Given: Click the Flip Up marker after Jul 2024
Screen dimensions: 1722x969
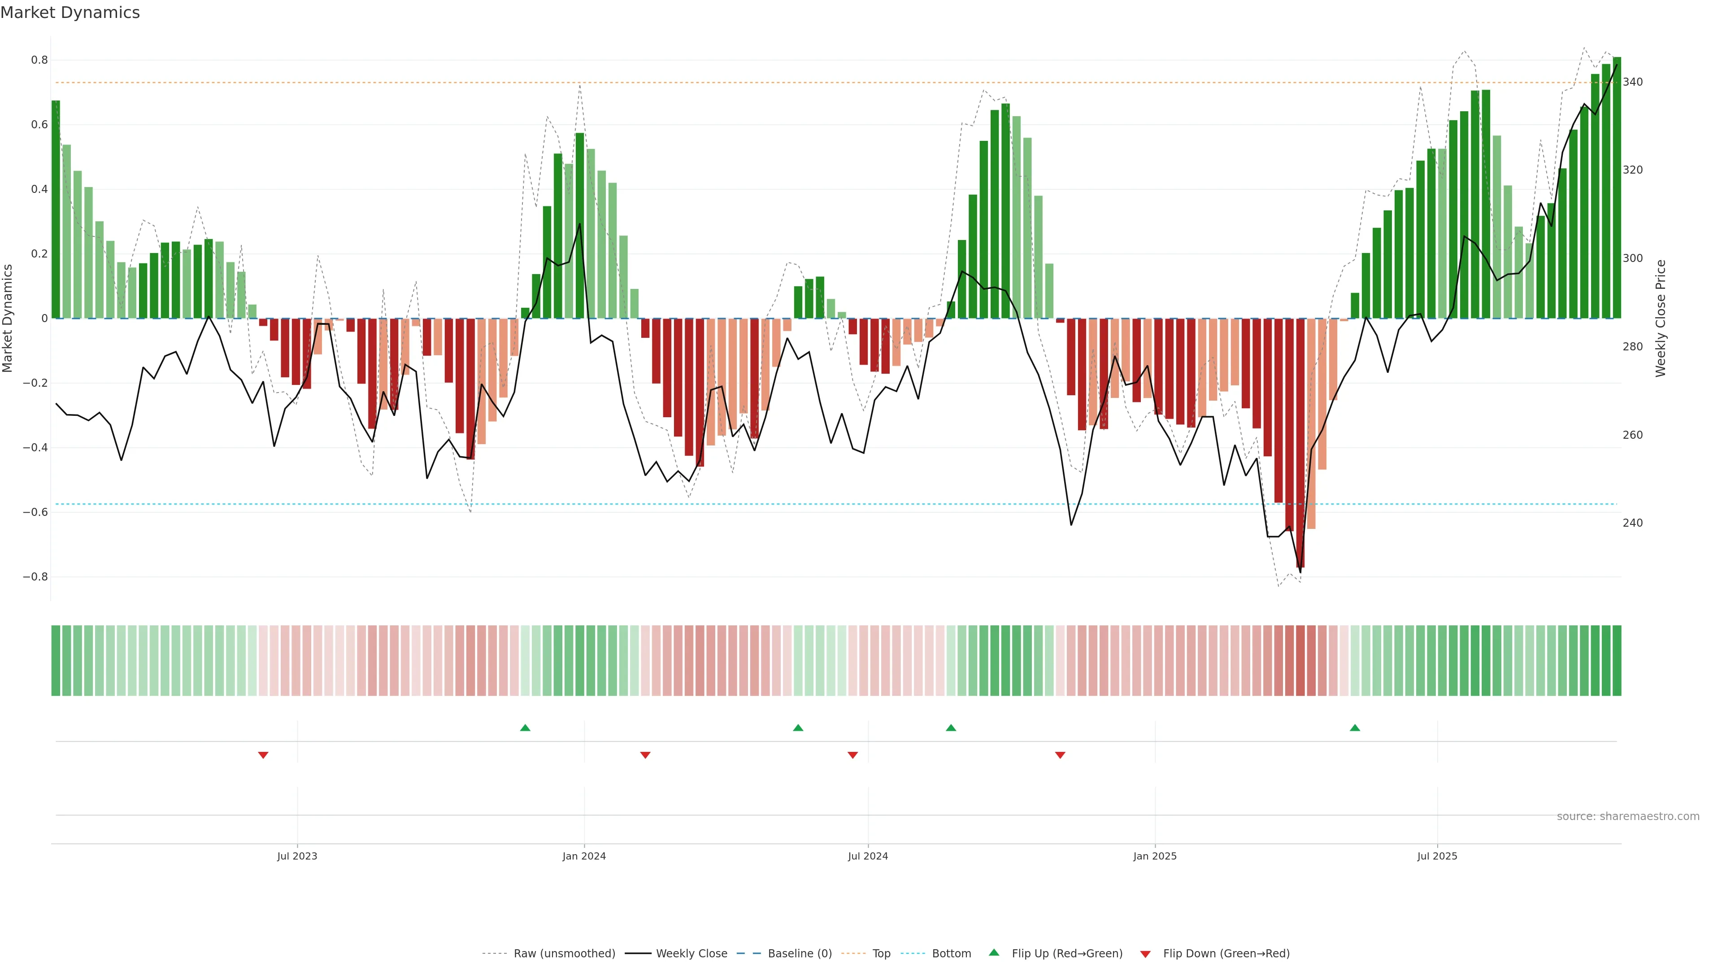Looking at the screenshot, I should (951, 728).
